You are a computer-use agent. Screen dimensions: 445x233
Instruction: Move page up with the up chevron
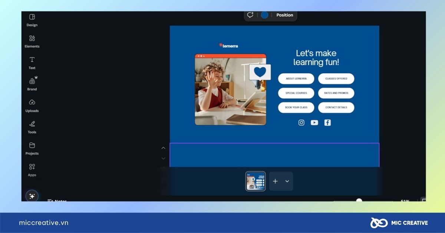click(x=163, y=148)
